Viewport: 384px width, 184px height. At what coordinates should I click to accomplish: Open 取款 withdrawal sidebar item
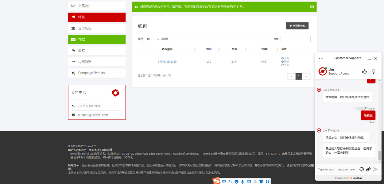point(97,51)
